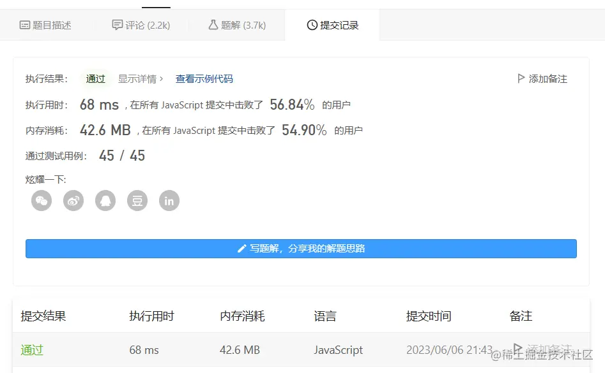The image size is (605, 373).
Task: Click the 内存消耗 column header
Action: [x=242, y=316]
